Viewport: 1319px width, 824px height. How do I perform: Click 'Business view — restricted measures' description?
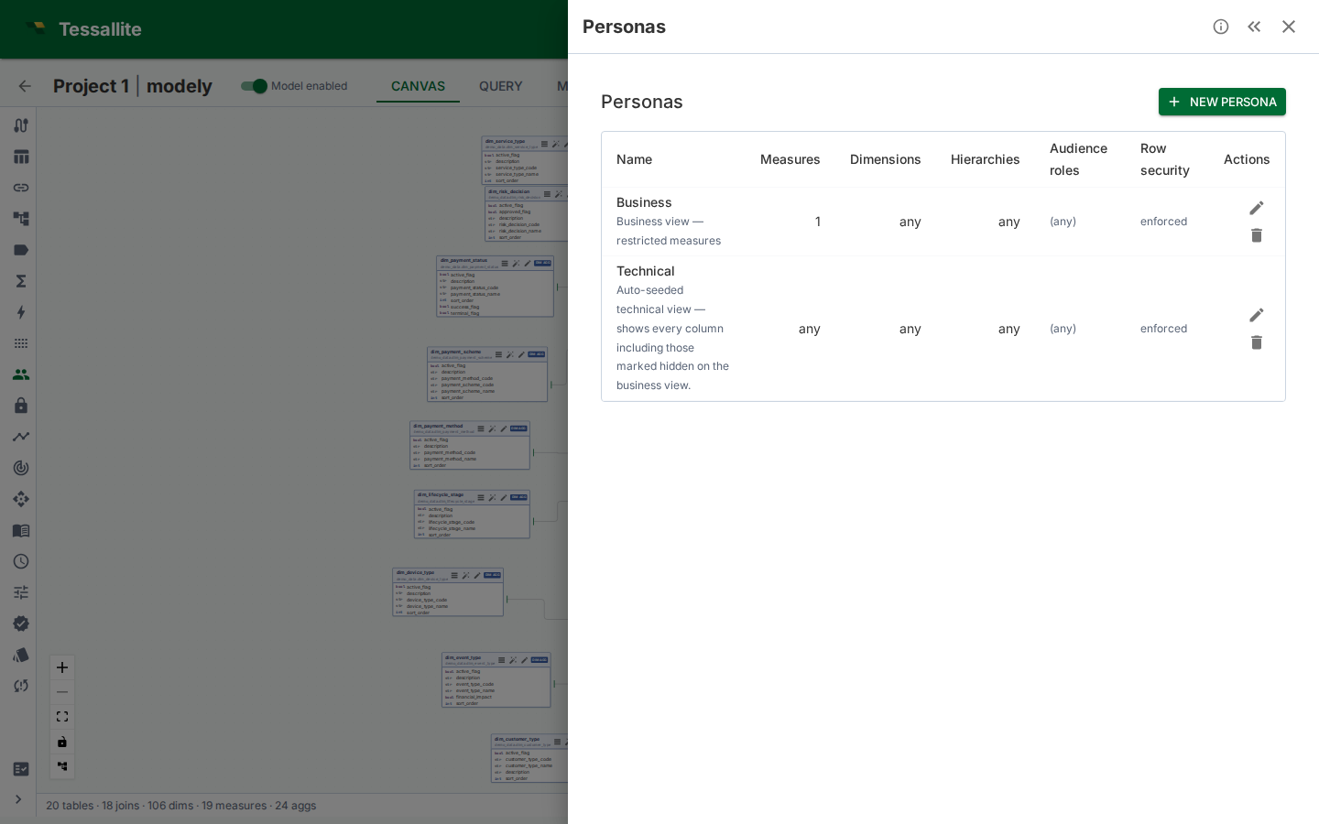click(x=669, y=232)
